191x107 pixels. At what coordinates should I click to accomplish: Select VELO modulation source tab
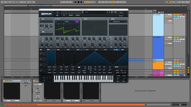coord(117,50)
